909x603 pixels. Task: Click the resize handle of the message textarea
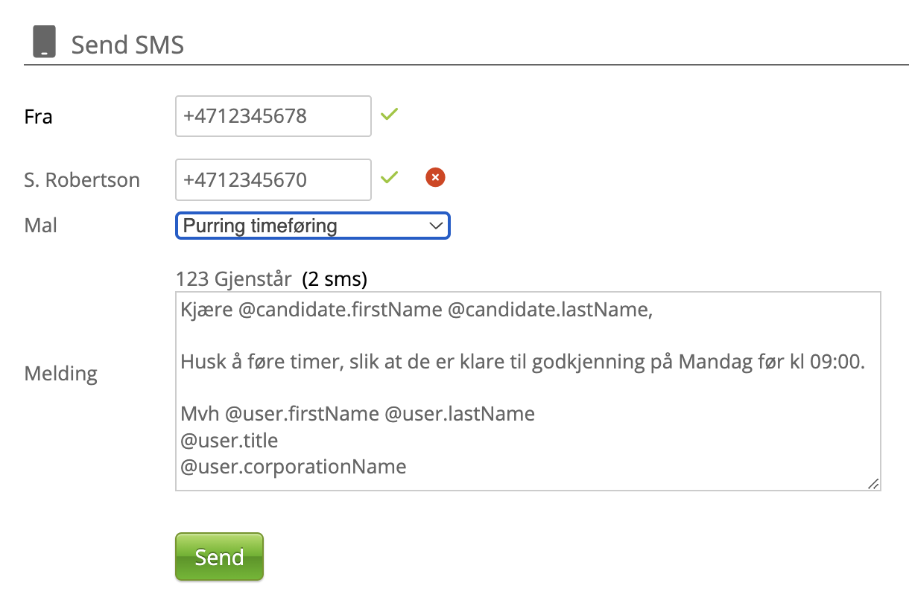(873, 483)
